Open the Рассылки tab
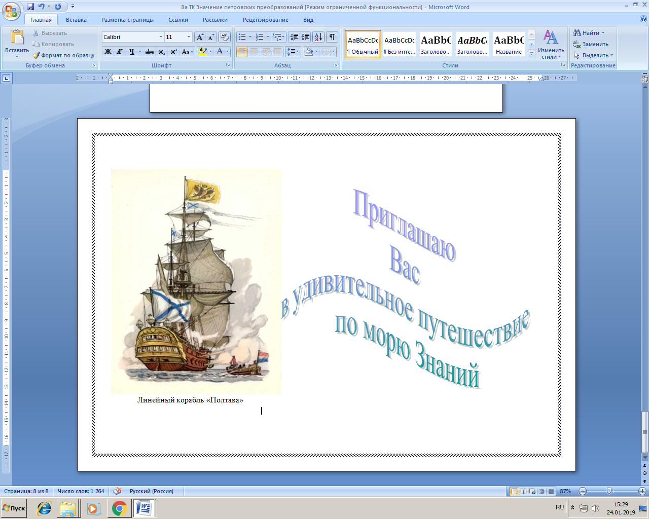 [215, 20]
